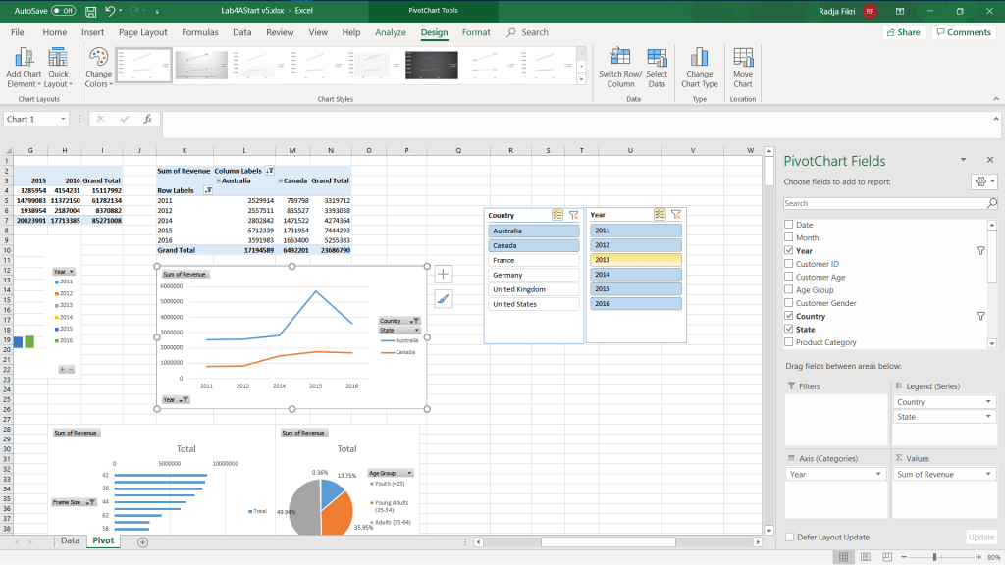Open Change Chart Type dialog
Screen dimensions: 1005x565
[x=699, y=58]
